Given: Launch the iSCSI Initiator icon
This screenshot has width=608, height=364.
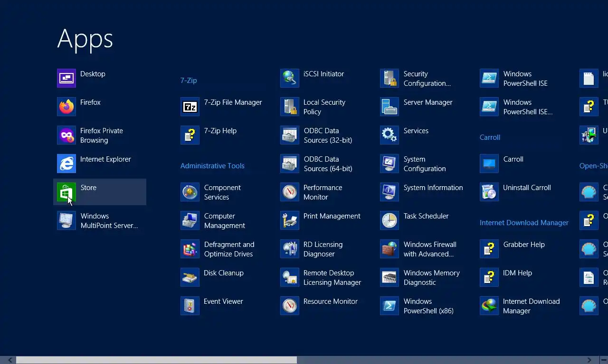Looking at the screenshot, I should coord(290,78).
